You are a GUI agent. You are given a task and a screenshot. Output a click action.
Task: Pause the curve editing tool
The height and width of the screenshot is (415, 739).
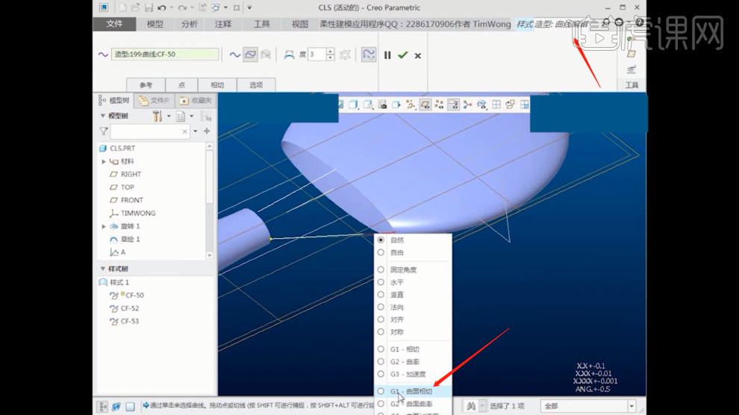pos(387,54)
